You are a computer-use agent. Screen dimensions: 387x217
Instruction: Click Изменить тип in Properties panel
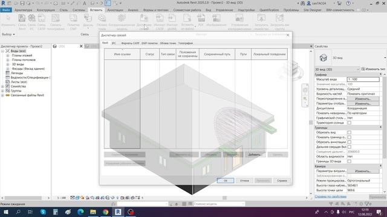coord(373,69)
